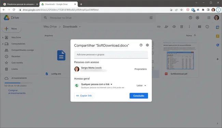
Task: Bookmark this page star
Action: click(x=181, y=10)
